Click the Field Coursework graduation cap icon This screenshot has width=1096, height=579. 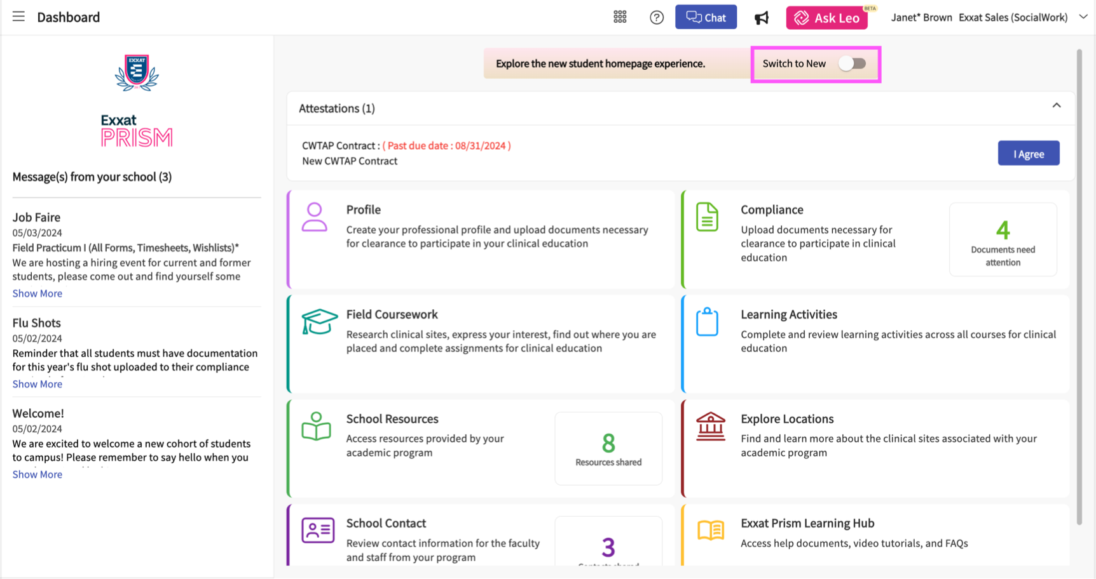click(x=319, y=321)
